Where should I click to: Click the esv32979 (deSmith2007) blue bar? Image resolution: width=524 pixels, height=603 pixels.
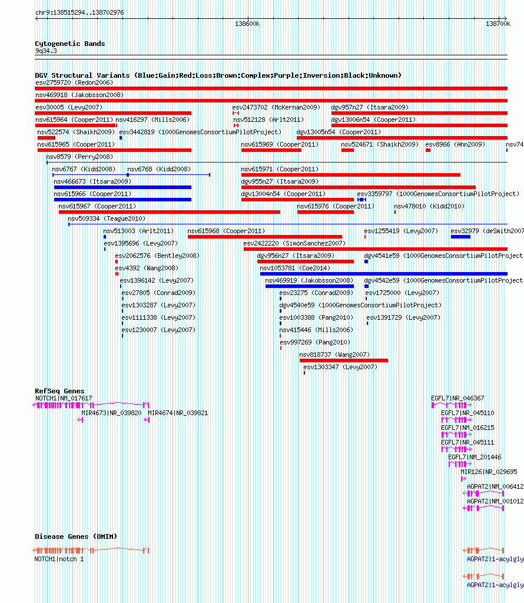(460, 237)
